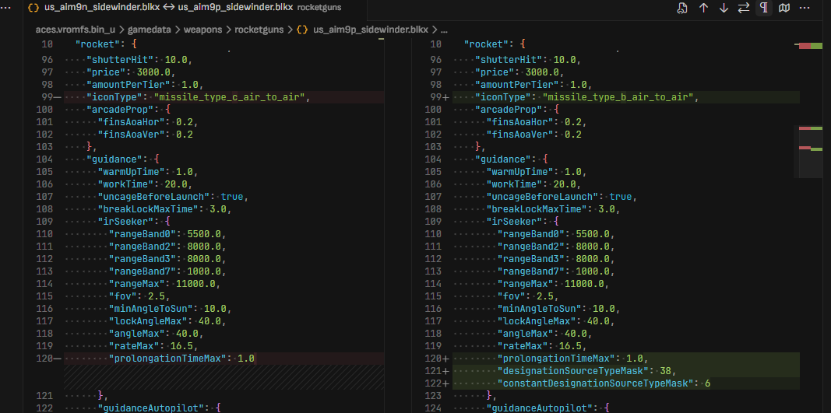Open the ellipsis menu left of the tab bar
Screen dimensions: 831x413
5,8
